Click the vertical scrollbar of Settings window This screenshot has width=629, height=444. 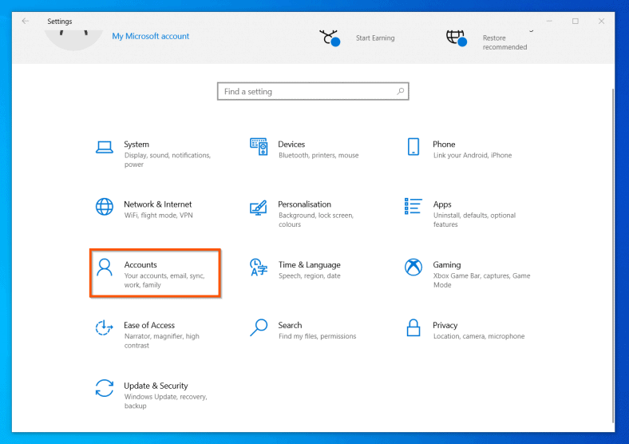coord(612,255)
